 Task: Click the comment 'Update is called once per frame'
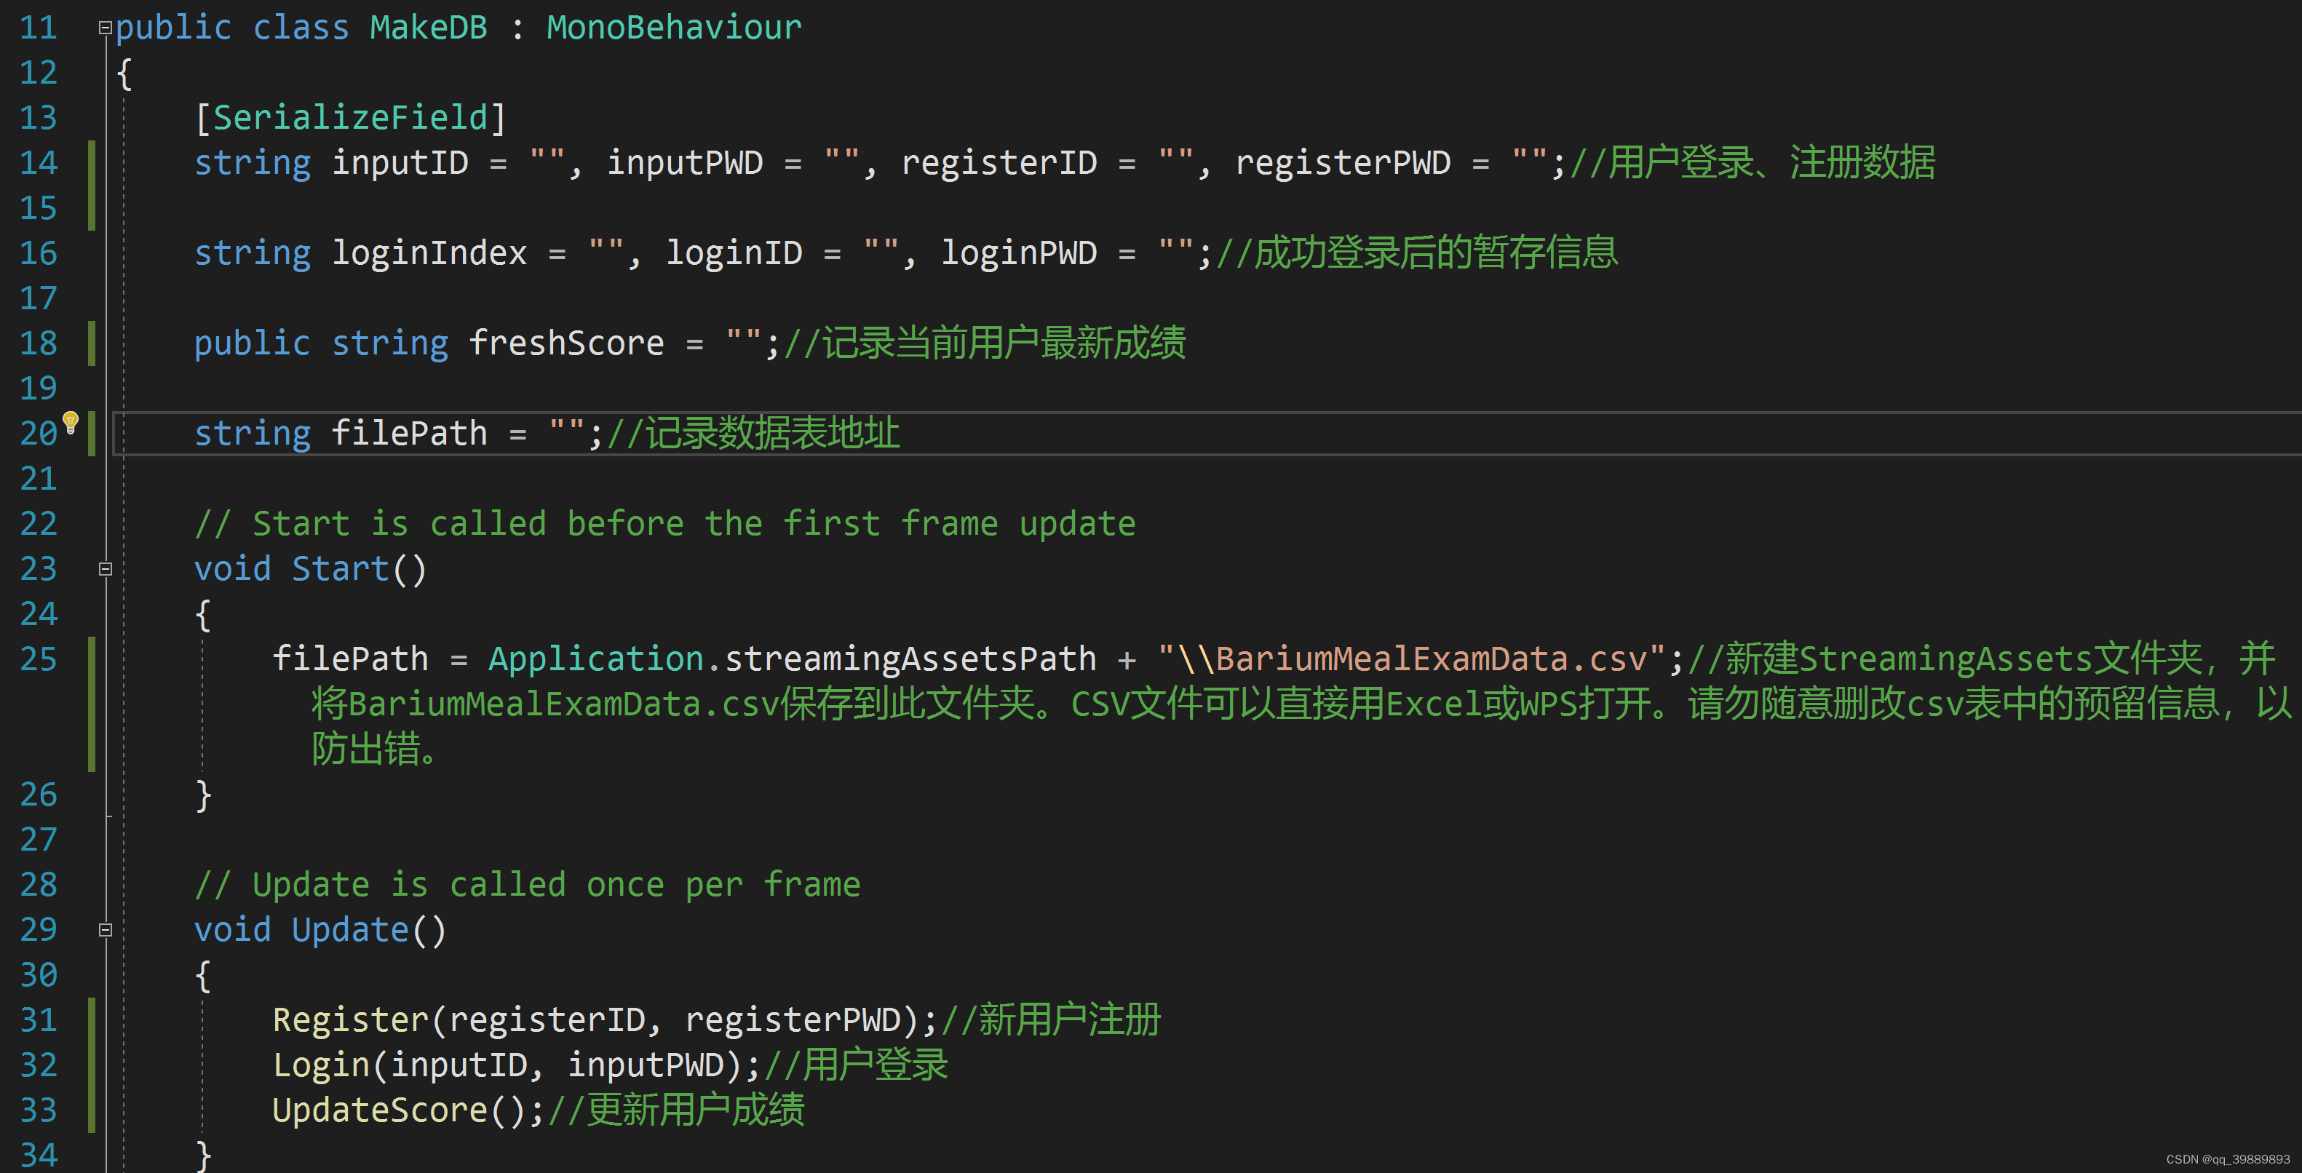[528, 884]
